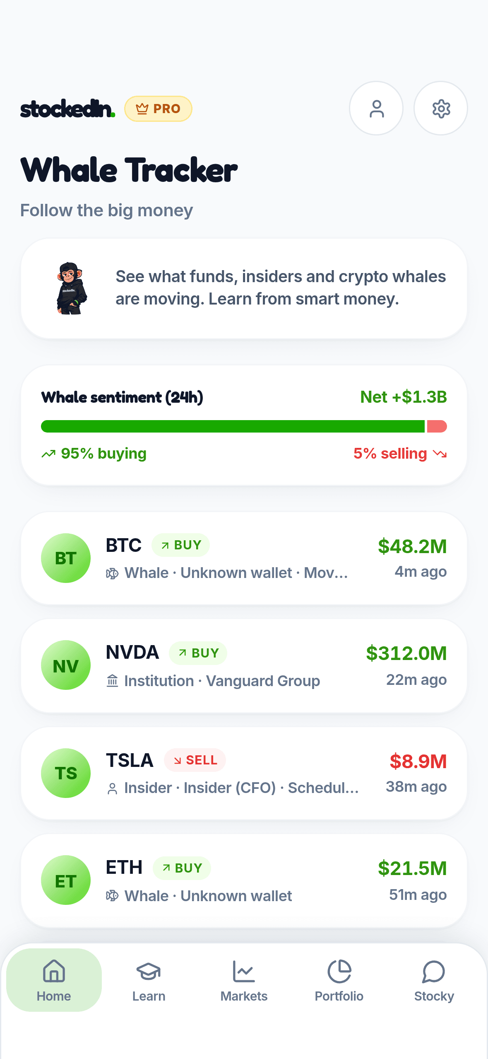Open the BTC $48.2M whale transaction
Viewport: 488px width, 1059px height.
[x=244, y=558]
